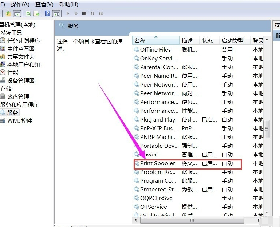
Task: Select 任务计划程序 in the tree
Action: coord(24,41)
